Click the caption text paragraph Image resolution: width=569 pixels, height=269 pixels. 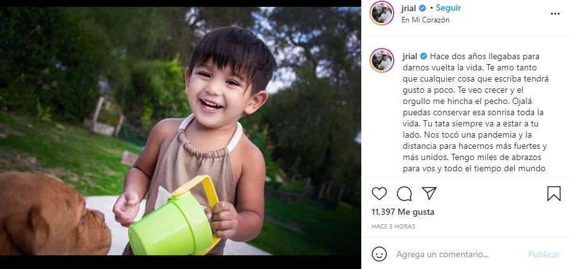[475, 113]
